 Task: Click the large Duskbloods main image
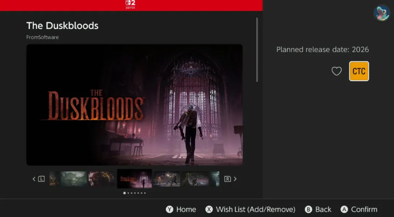(x=134, y=105)
